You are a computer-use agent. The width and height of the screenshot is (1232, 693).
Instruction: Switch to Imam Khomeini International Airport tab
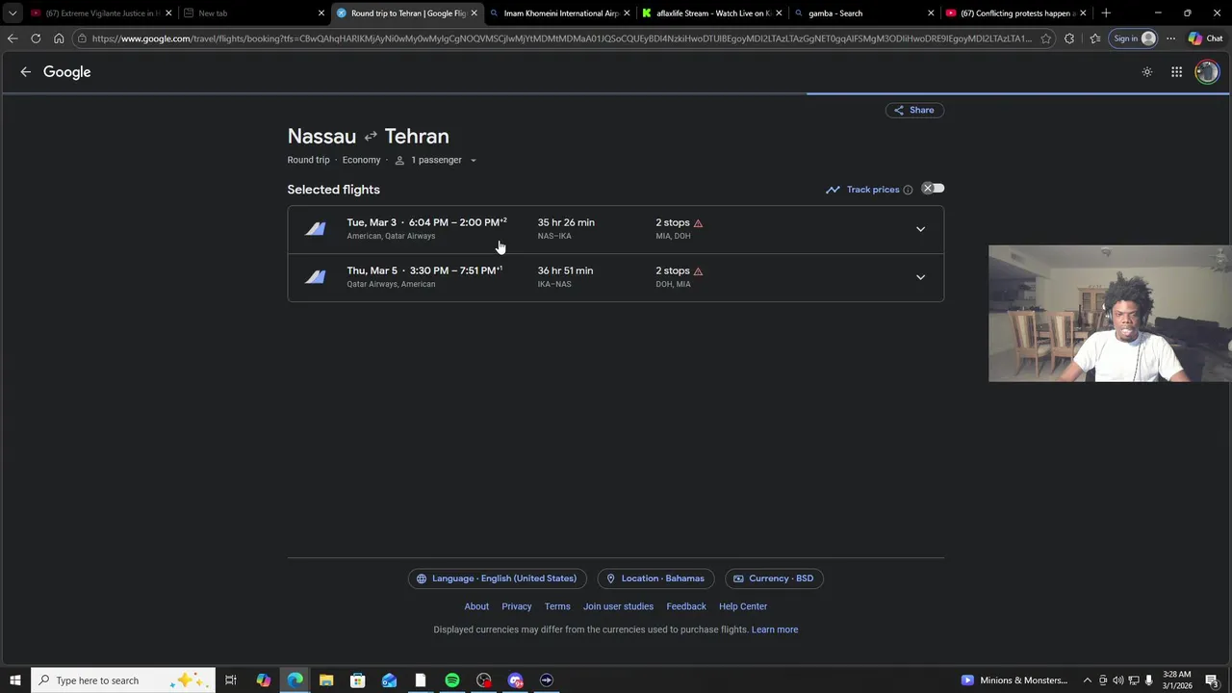pyautogui.click(x=558, y=13)
